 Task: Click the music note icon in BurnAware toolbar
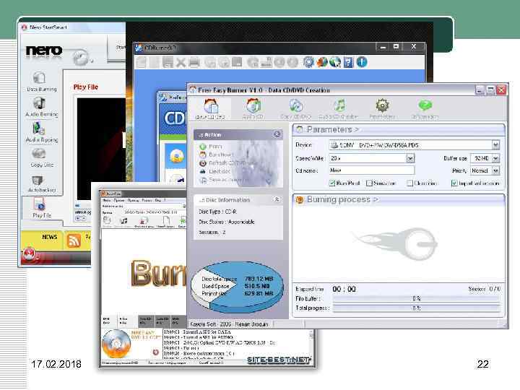click(x=124, y=220)
